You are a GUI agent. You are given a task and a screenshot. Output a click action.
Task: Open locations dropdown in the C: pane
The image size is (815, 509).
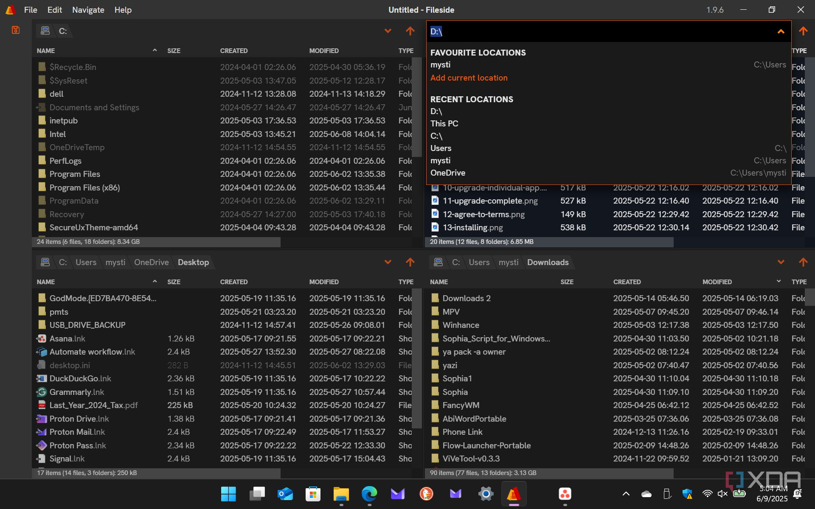pyautogui.click(x=388, y=31)
